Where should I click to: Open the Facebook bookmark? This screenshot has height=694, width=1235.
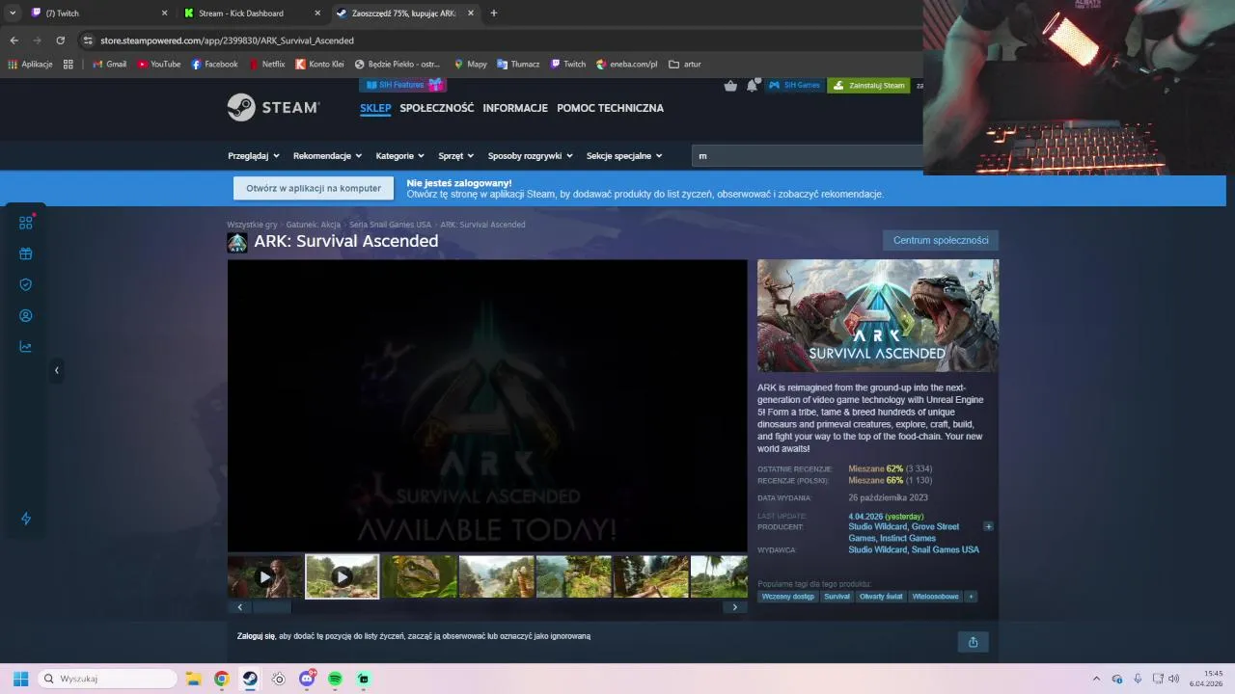(214, 65)
